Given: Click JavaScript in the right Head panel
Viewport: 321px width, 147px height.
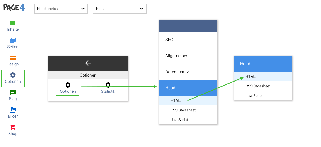Looking at the screenshot, I should coord(254,96).
